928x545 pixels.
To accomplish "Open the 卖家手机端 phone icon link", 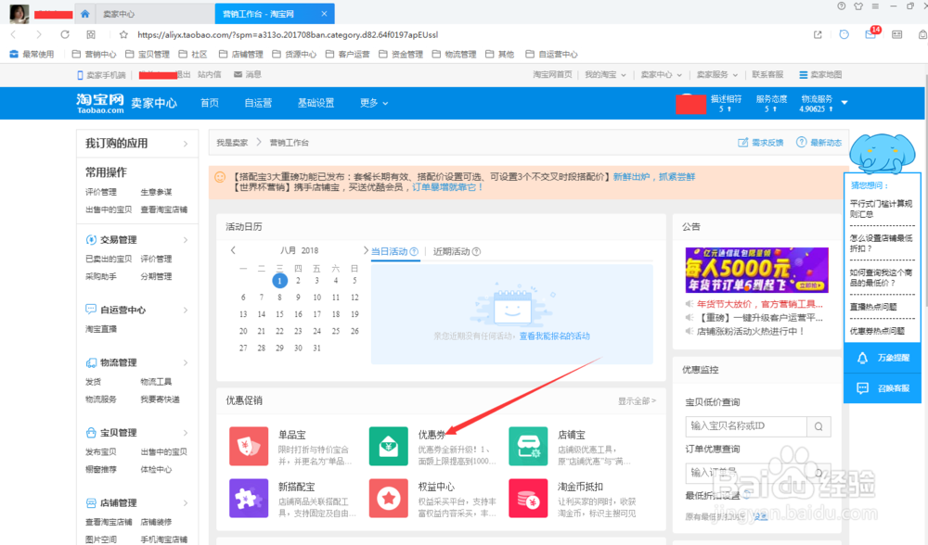I will 101,75.
